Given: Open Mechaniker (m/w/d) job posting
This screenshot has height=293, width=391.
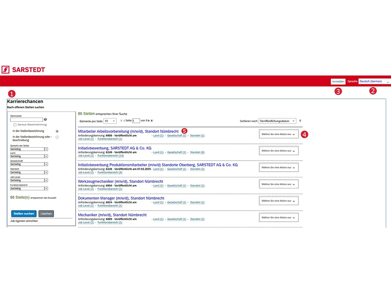Looking at the screenshot, I should (x=112, y=215).
